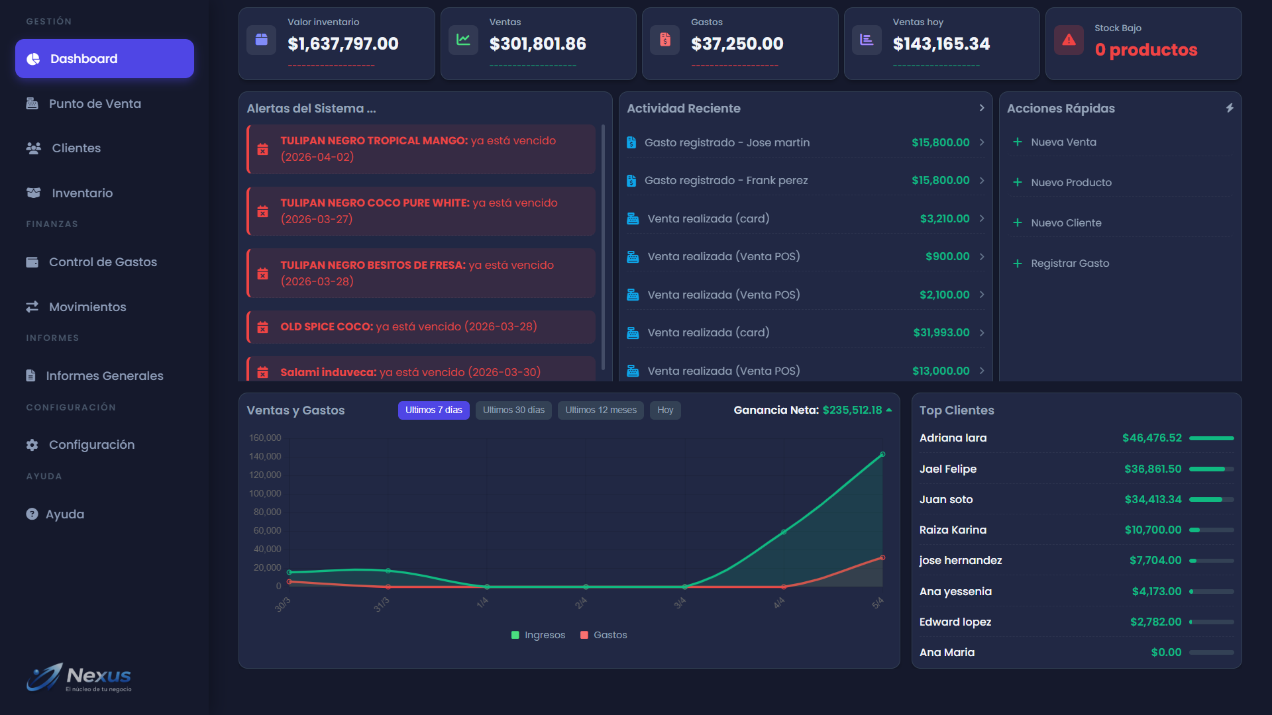Viewport: 1272px width, 715px height.
Task: Toggle the Gastos legend series
Action: coord(604,635)
